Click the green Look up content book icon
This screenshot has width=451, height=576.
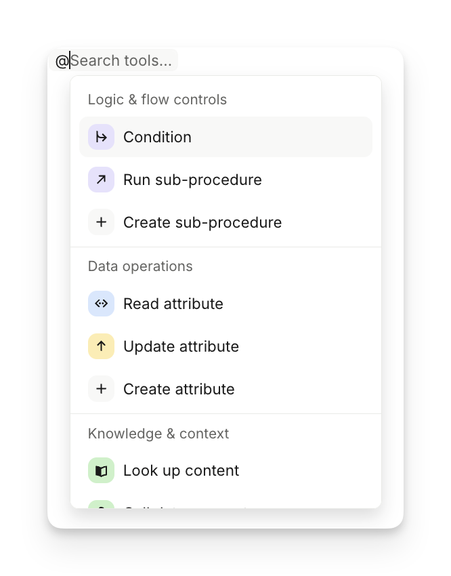101,471
